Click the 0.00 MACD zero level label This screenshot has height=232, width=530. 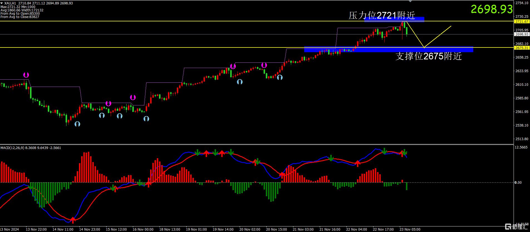pos(518,183)
